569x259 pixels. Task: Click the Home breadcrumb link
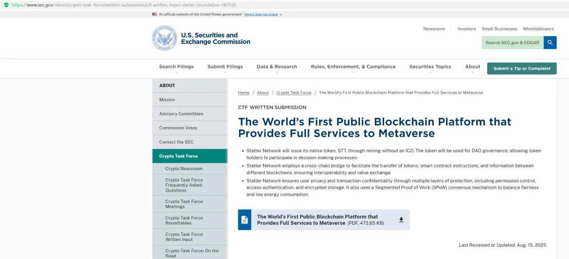(244, 93)
